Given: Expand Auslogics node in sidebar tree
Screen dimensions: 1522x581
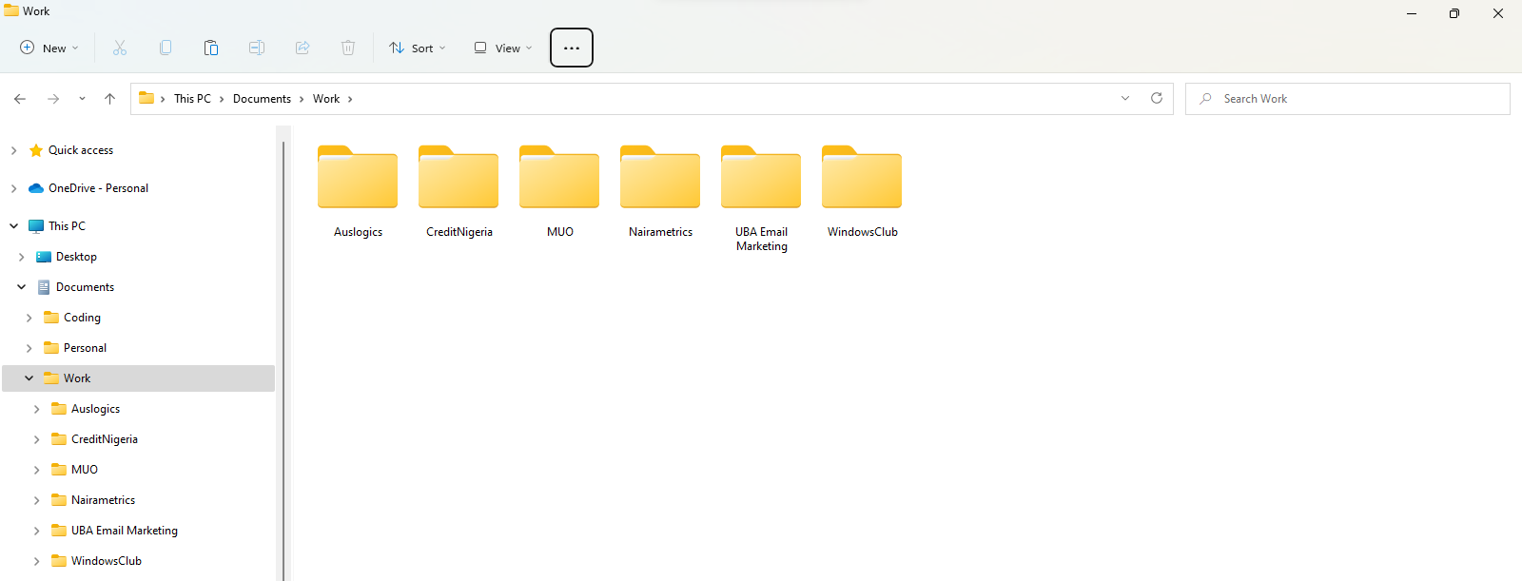Looking at the screenshot, I should (x=36, y=409).
